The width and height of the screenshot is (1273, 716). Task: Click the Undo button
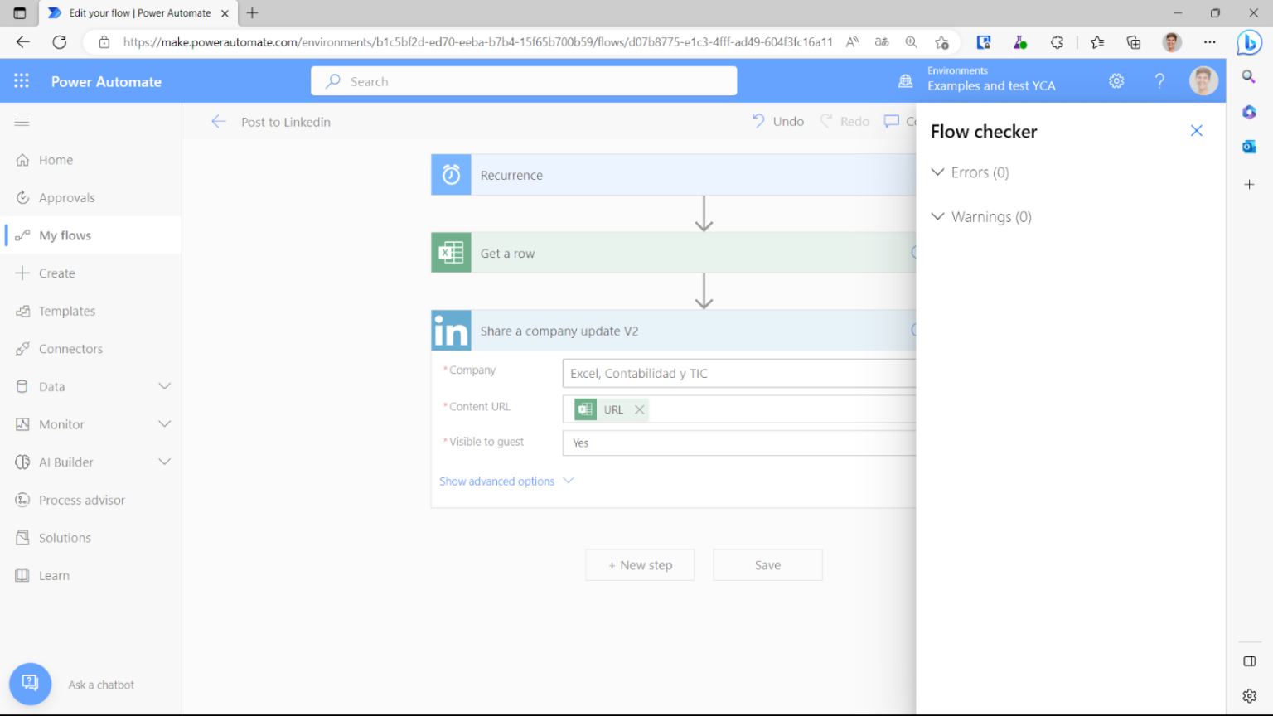click(x=778, y=122)
